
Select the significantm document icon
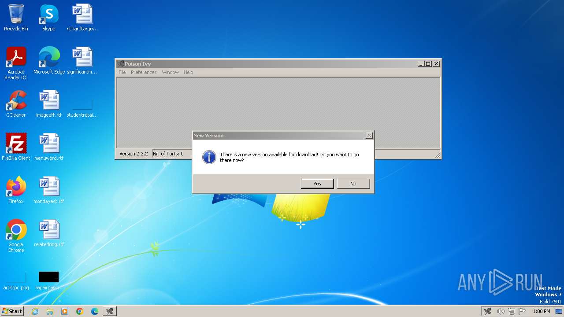pos(82,61)
